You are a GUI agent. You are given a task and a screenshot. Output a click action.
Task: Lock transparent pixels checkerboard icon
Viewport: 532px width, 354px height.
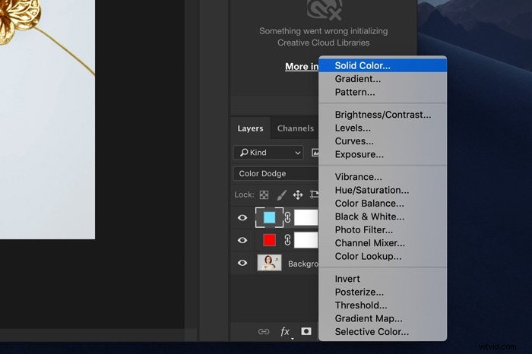pos(264,194)
